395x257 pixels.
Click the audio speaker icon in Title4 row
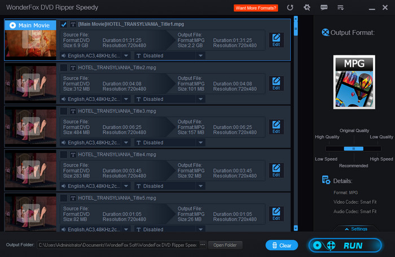point(64,186)
